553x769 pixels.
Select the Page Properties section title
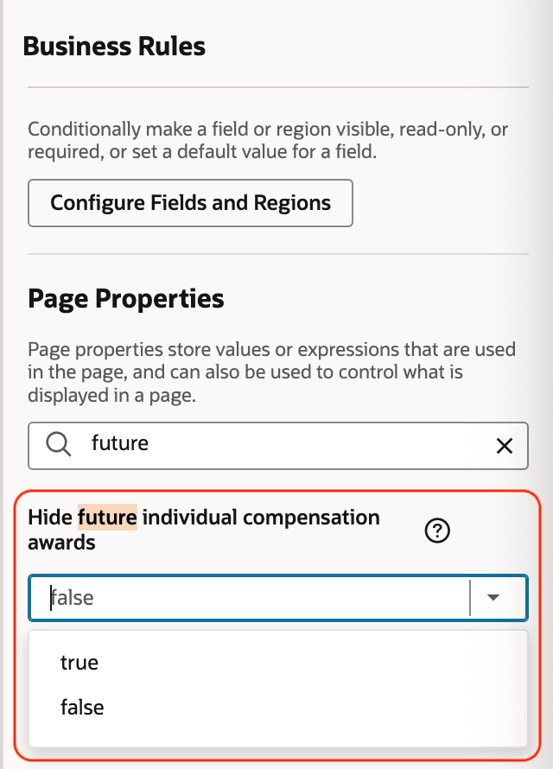[x=126, y=298]
